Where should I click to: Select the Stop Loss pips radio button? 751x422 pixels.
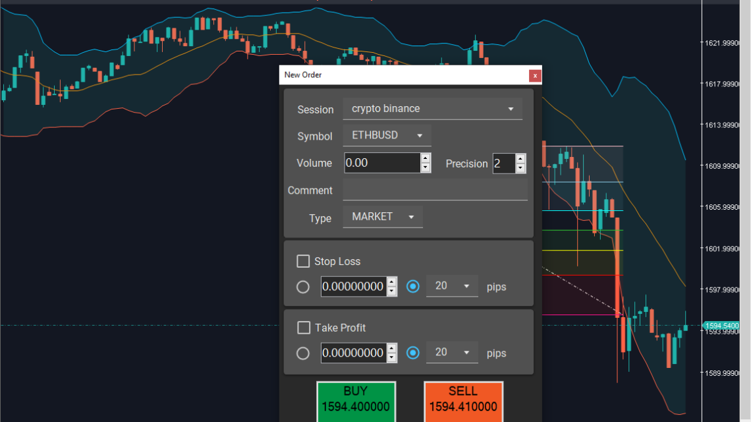pyautogui.click(x=413, y=286)
